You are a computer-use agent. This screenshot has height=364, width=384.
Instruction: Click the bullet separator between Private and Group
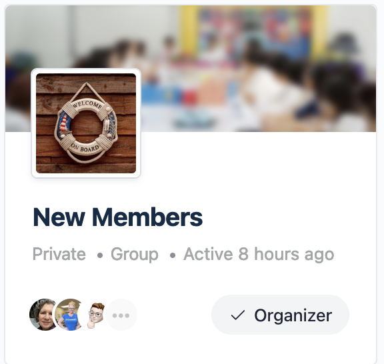pyautogui.click(x=99, y=255)
